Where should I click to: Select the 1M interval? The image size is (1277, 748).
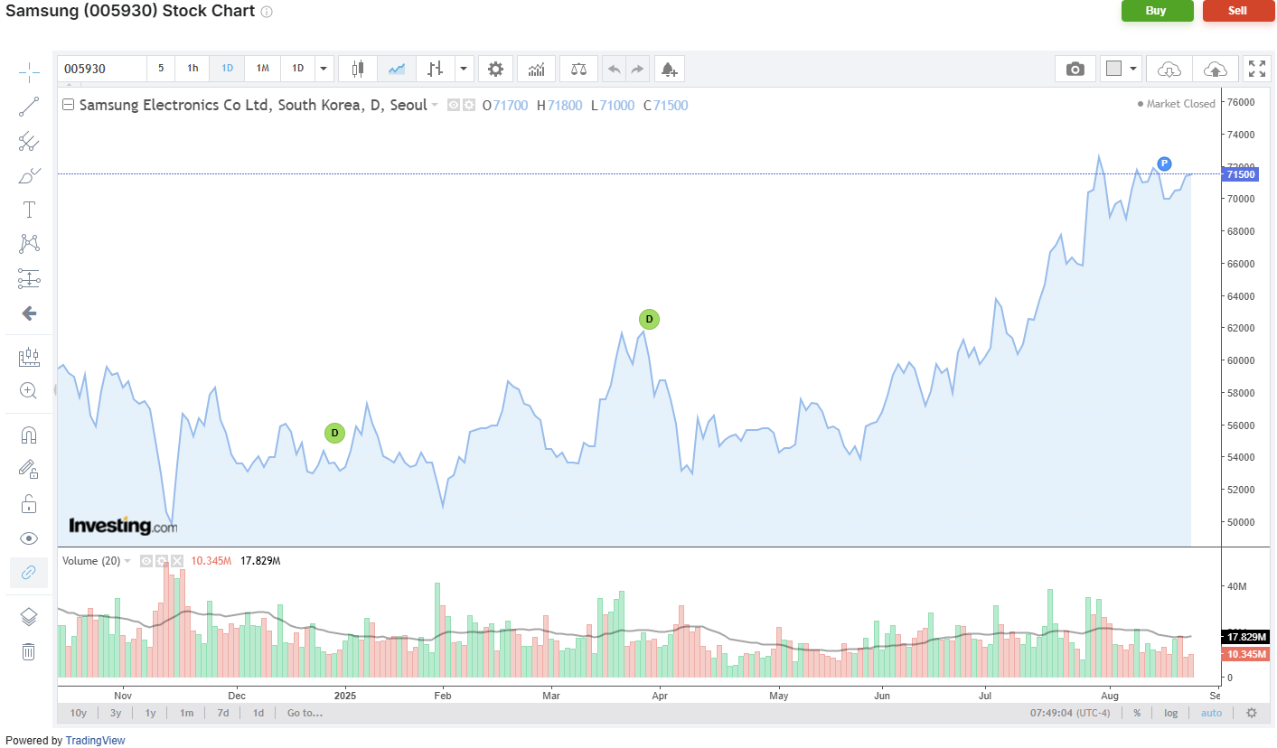click(x=262, y=69)
